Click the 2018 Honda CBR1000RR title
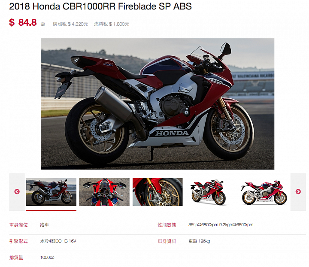Viewport: 309px width, 267px height. pyautogui.click(x=100, y=6)
